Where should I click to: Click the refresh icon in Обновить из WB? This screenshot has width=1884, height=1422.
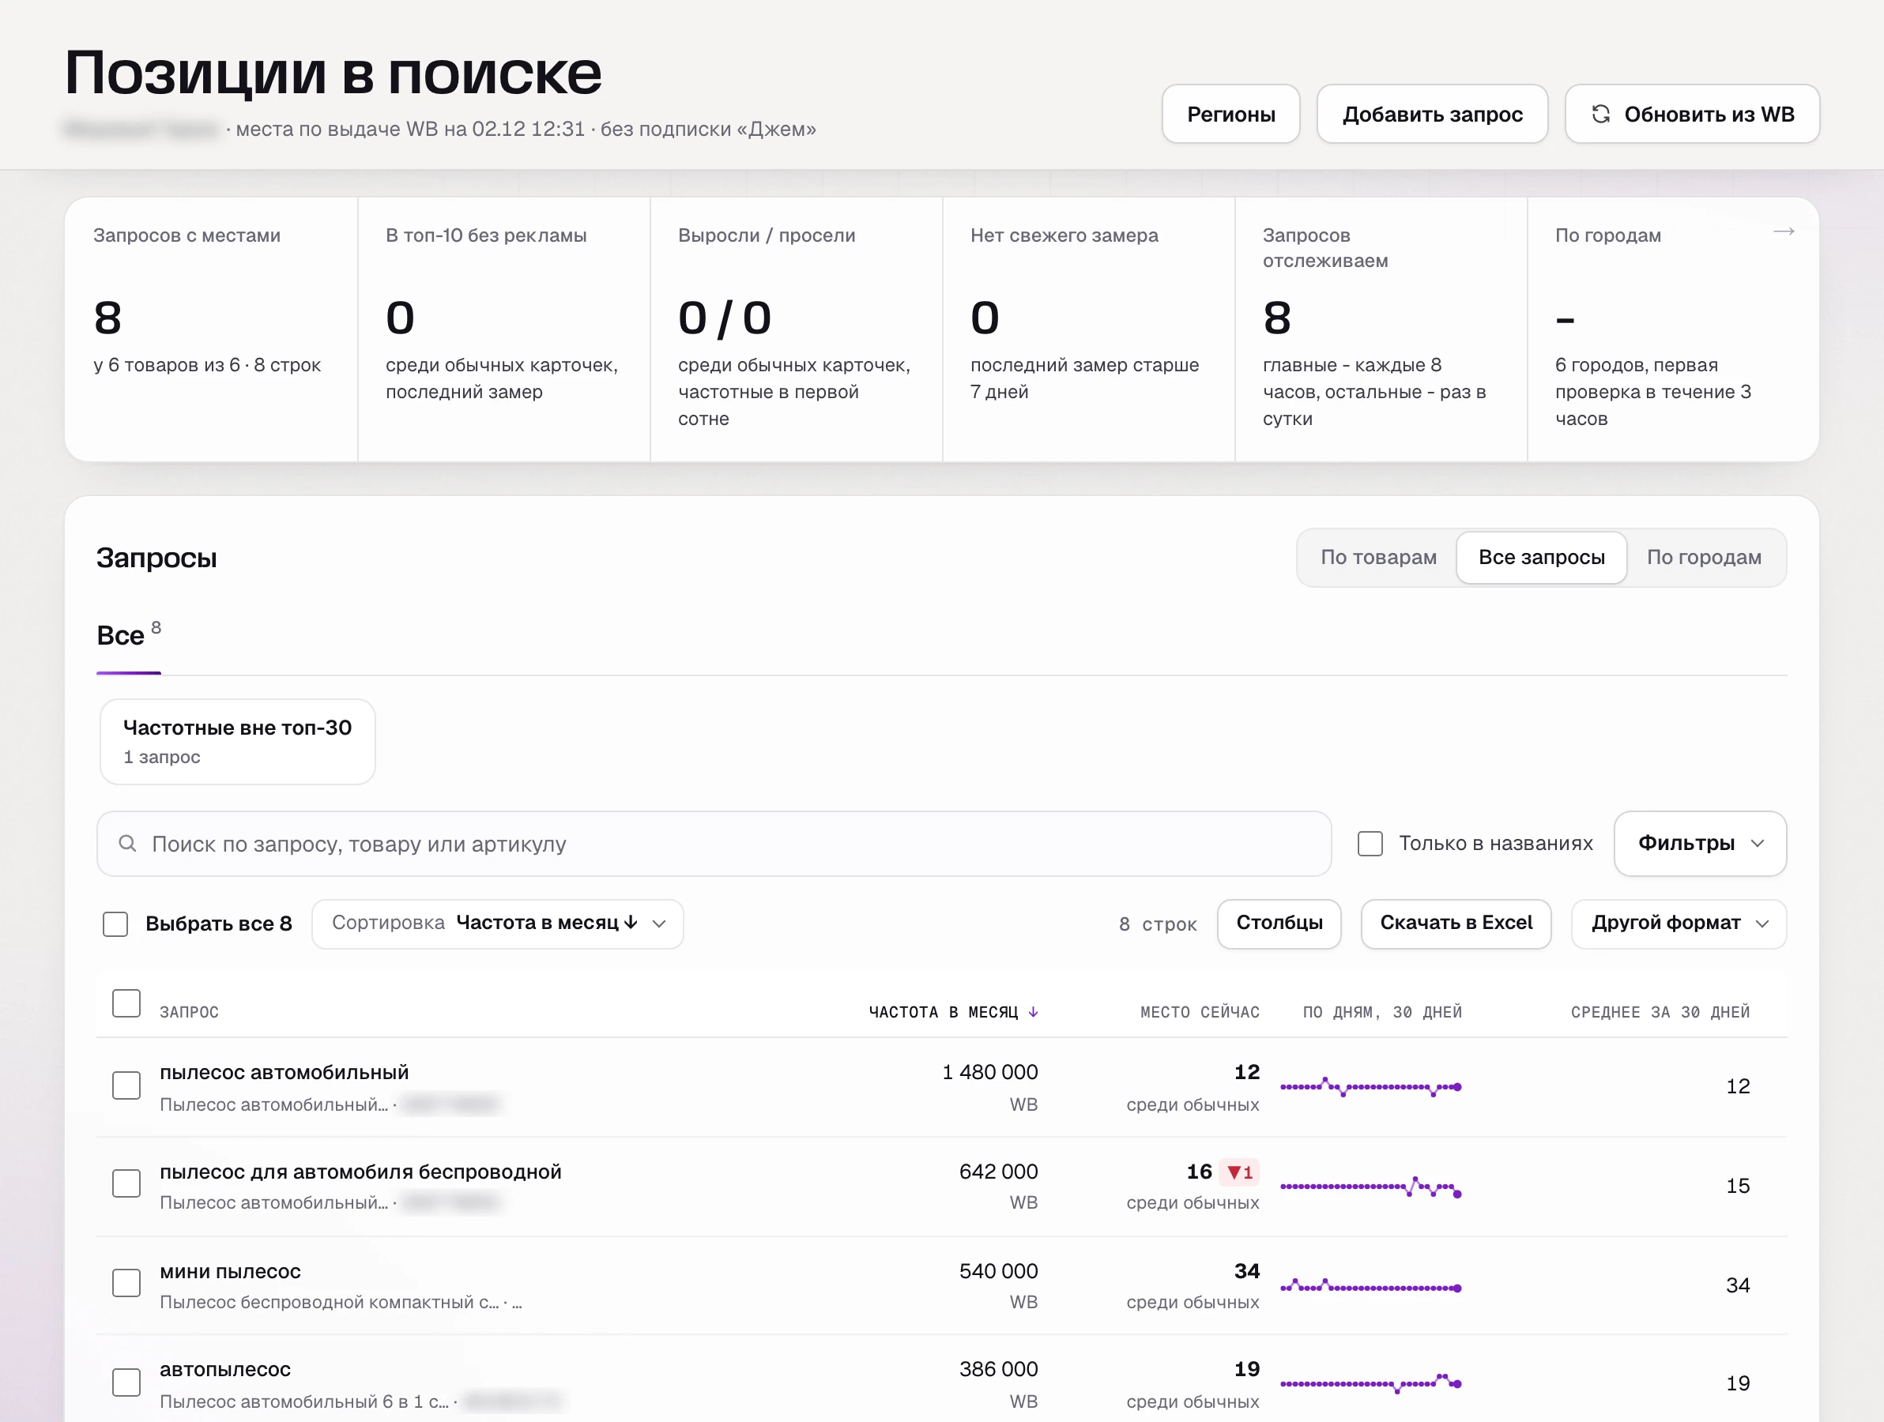(1600, 114)
